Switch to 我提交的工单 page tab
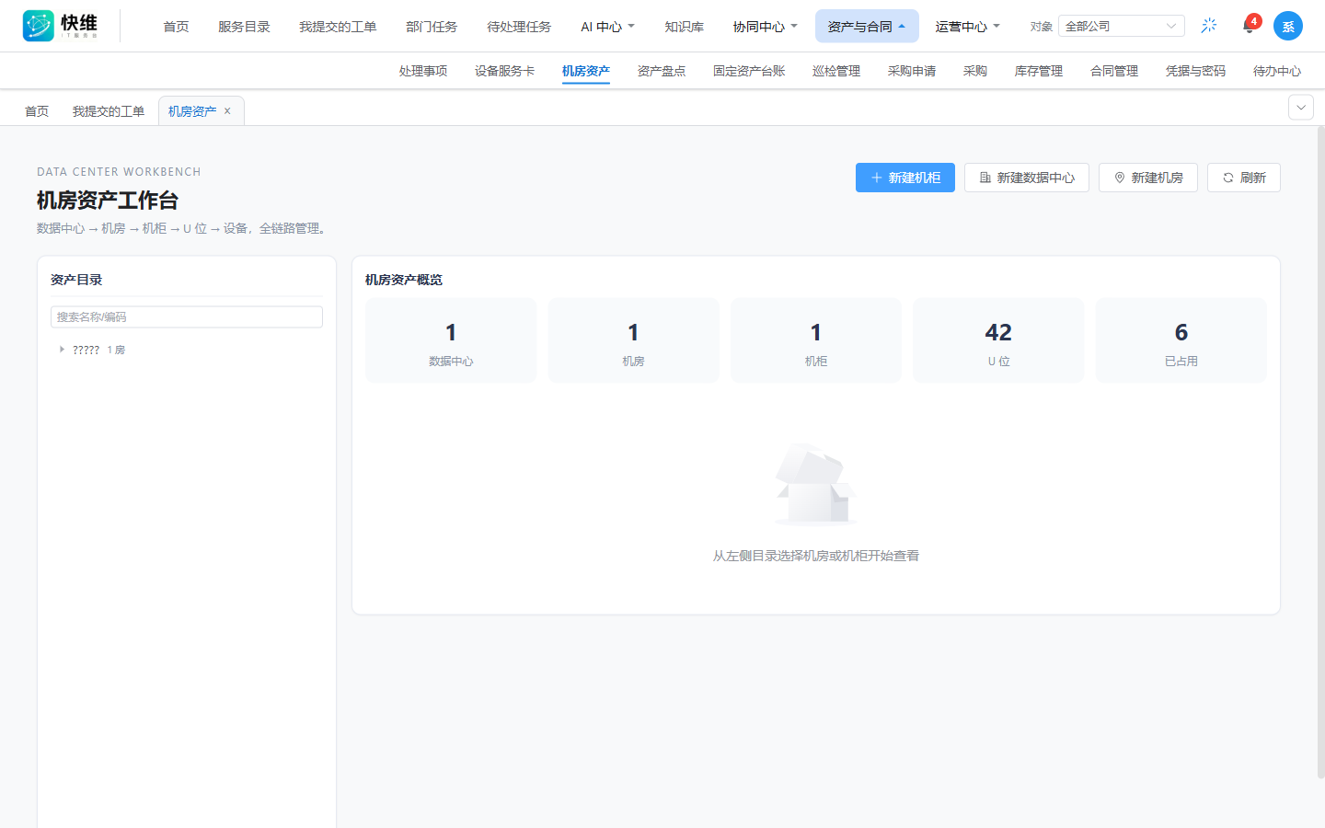The image size is (1325, 828). [x=109, y=111]
